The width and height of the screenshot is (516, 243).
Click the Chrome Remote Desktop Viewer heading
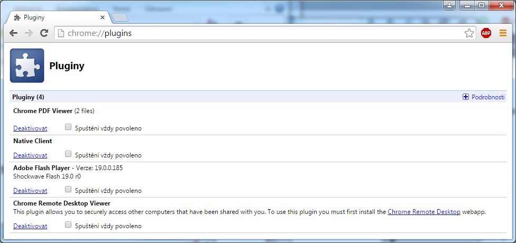click(62, 203)
